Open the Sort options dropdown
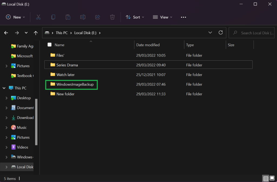The width and height of the screenshot is (277, 182). [x=135, y=17]
